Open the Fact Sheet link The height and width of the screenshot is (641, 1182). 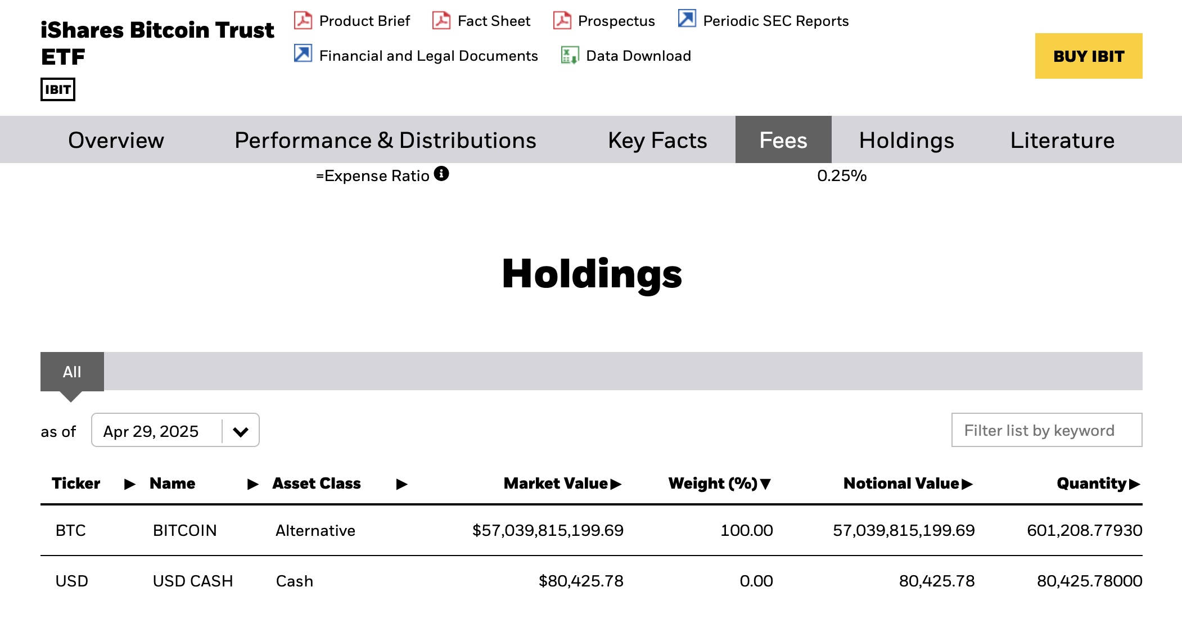494,21
